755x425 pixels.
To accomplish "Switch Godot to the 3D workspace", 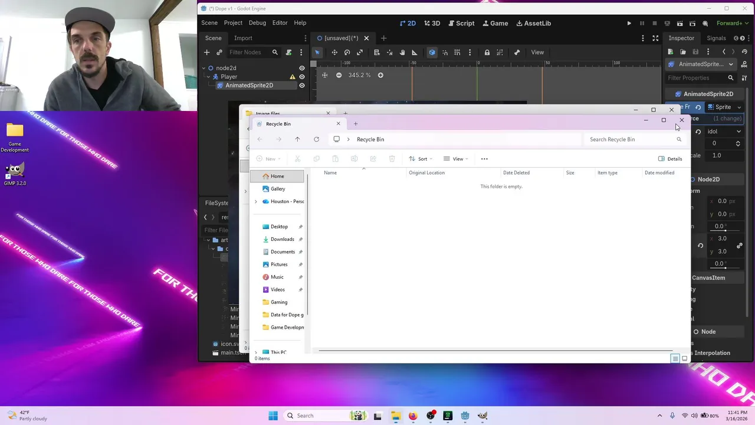I will pos(432,23).
